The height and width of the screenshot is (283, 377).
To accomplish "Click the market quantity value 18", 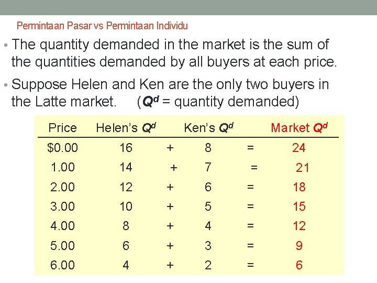I will 298,187.
